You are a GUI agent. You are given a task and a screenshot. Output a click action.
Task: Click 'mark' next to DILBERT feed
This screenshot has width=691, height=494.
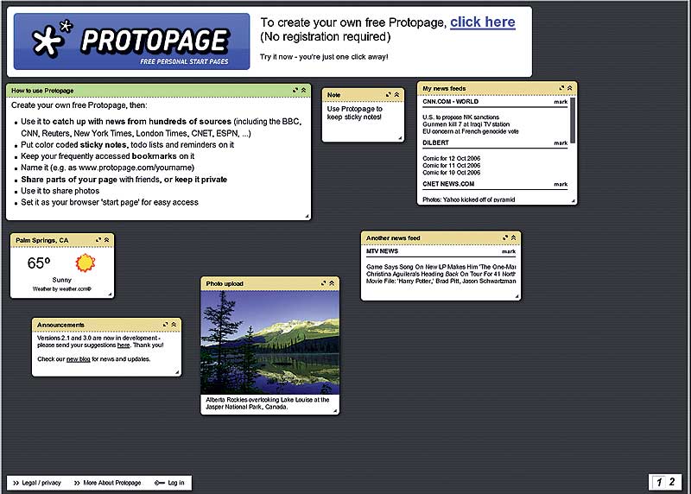561,143
